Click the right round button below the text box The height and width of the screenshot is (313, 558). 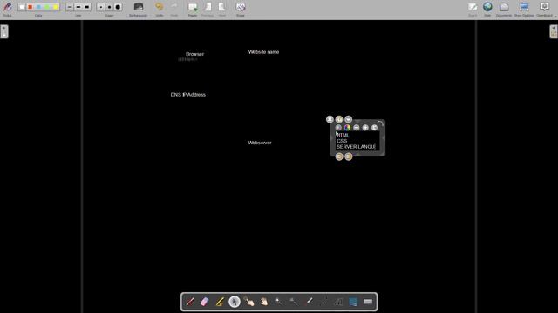tap(349, 156)
